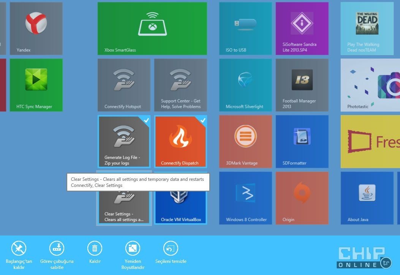Open the About Java tile
Image resolution: width=400 pixels, height=275 pixels.
[x=367, y=198]
